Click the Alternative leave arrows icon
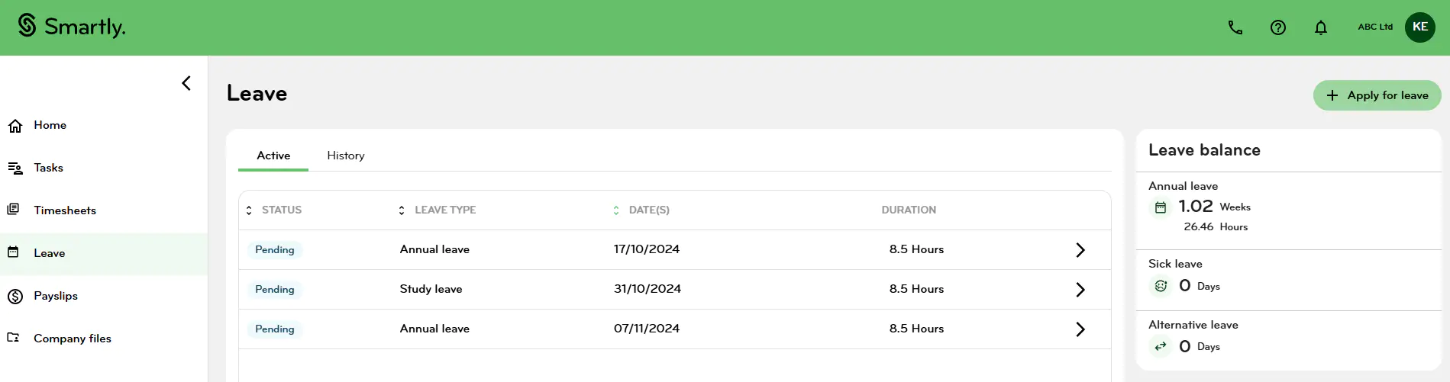The height and width of the screenshot is (382, 1450). [1160, 346]
